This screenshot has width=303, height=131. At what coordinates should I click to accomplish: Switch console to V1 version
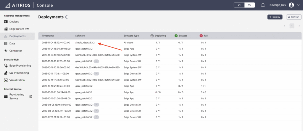(x=239, y=5)
